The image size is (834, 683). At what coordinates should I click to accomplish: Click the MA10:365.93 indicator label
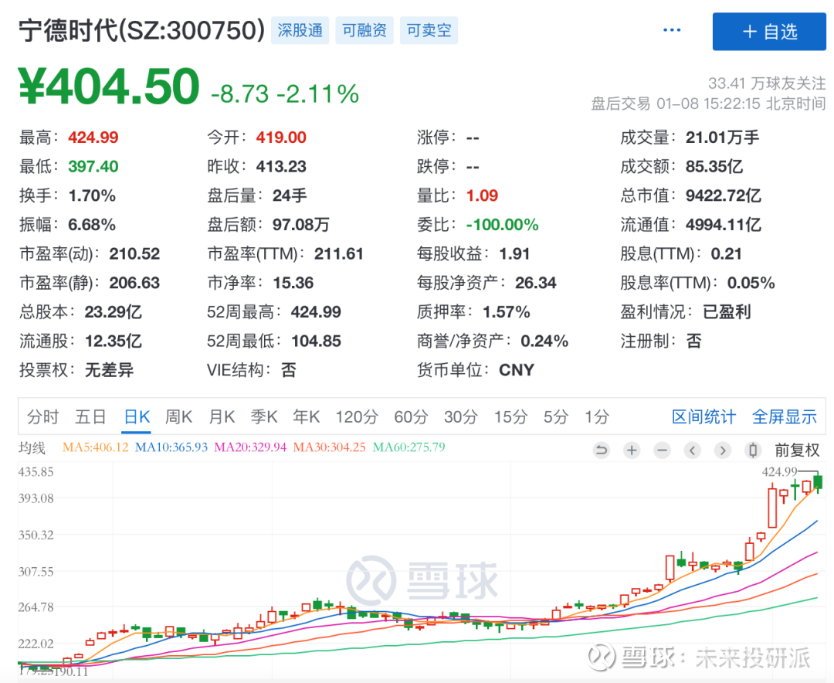pos(171,447)
